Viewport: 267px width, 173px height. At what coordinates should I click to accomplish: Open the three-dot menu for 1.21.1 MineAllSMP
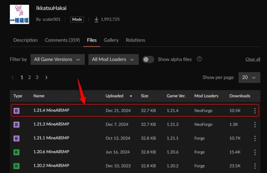[x=255, y=138]
